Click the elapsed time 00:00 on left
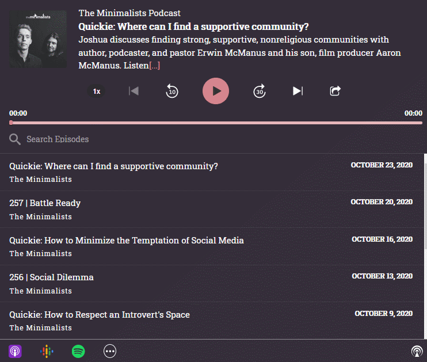The width and height of the screenshot is (427, 362). (x=18, y=113)
